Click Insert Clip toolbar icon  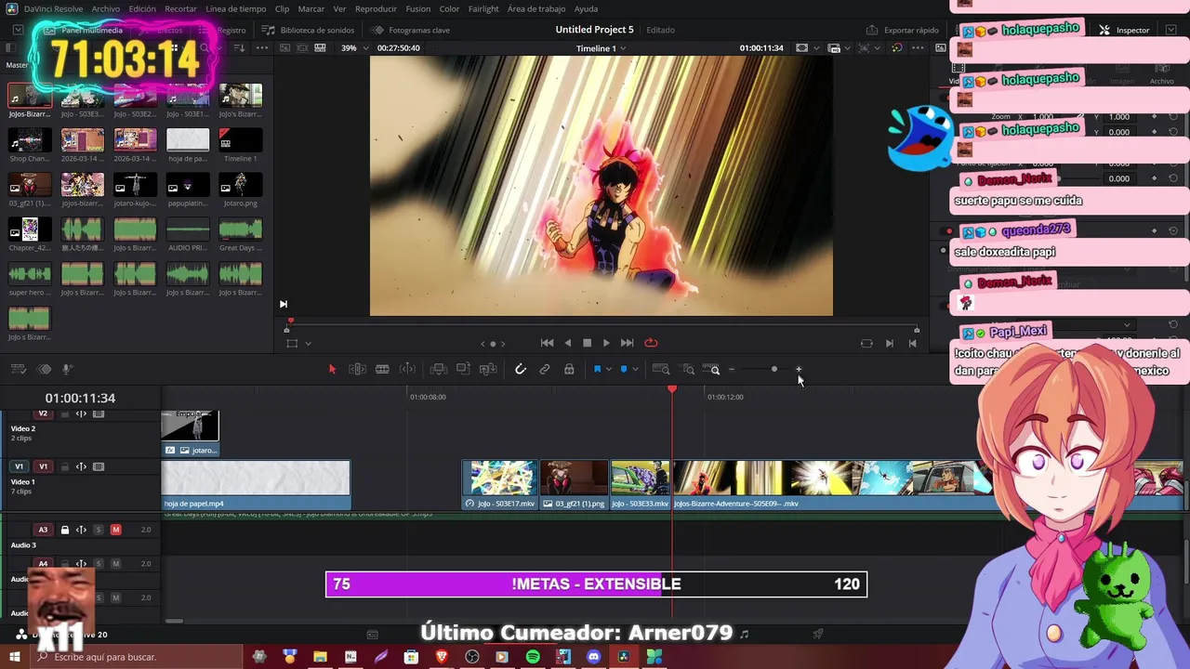[438, 369]
